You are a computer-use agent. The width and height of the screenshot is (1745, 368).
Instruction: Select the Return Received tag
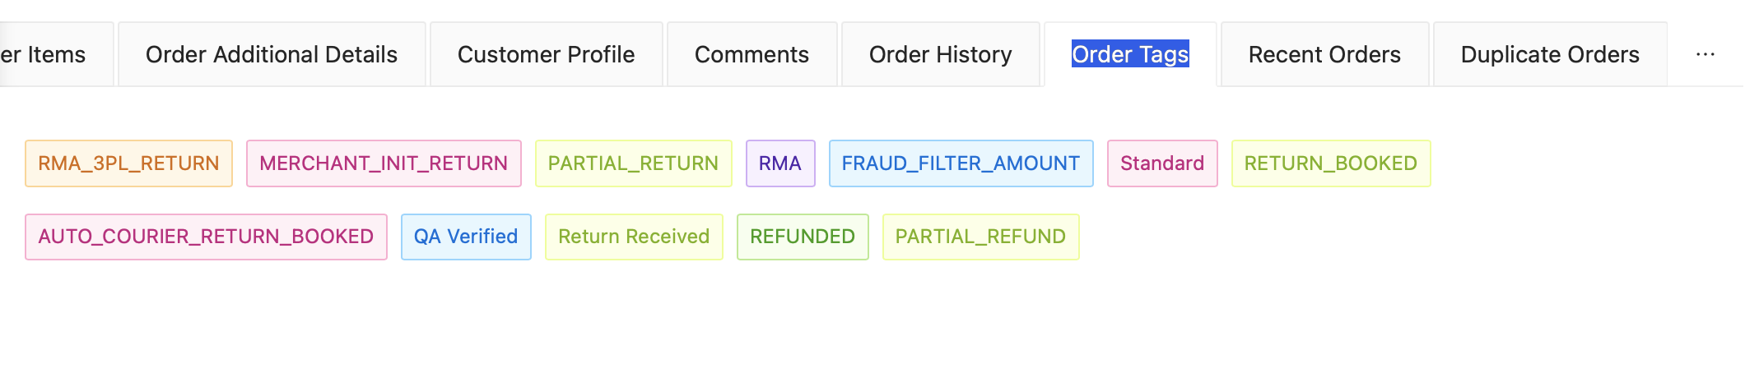coord(634,237)
